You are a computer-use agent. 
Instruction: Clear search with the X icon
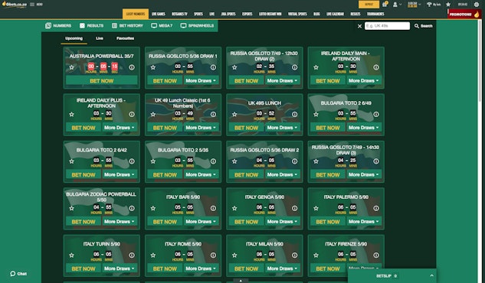pyautogui.click(x=359, y=26)
